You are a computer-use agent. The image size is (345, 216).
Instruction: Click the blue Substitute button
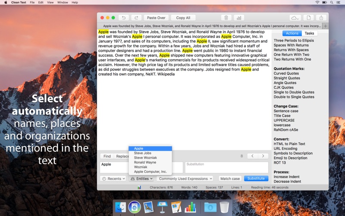coord(256,178)
